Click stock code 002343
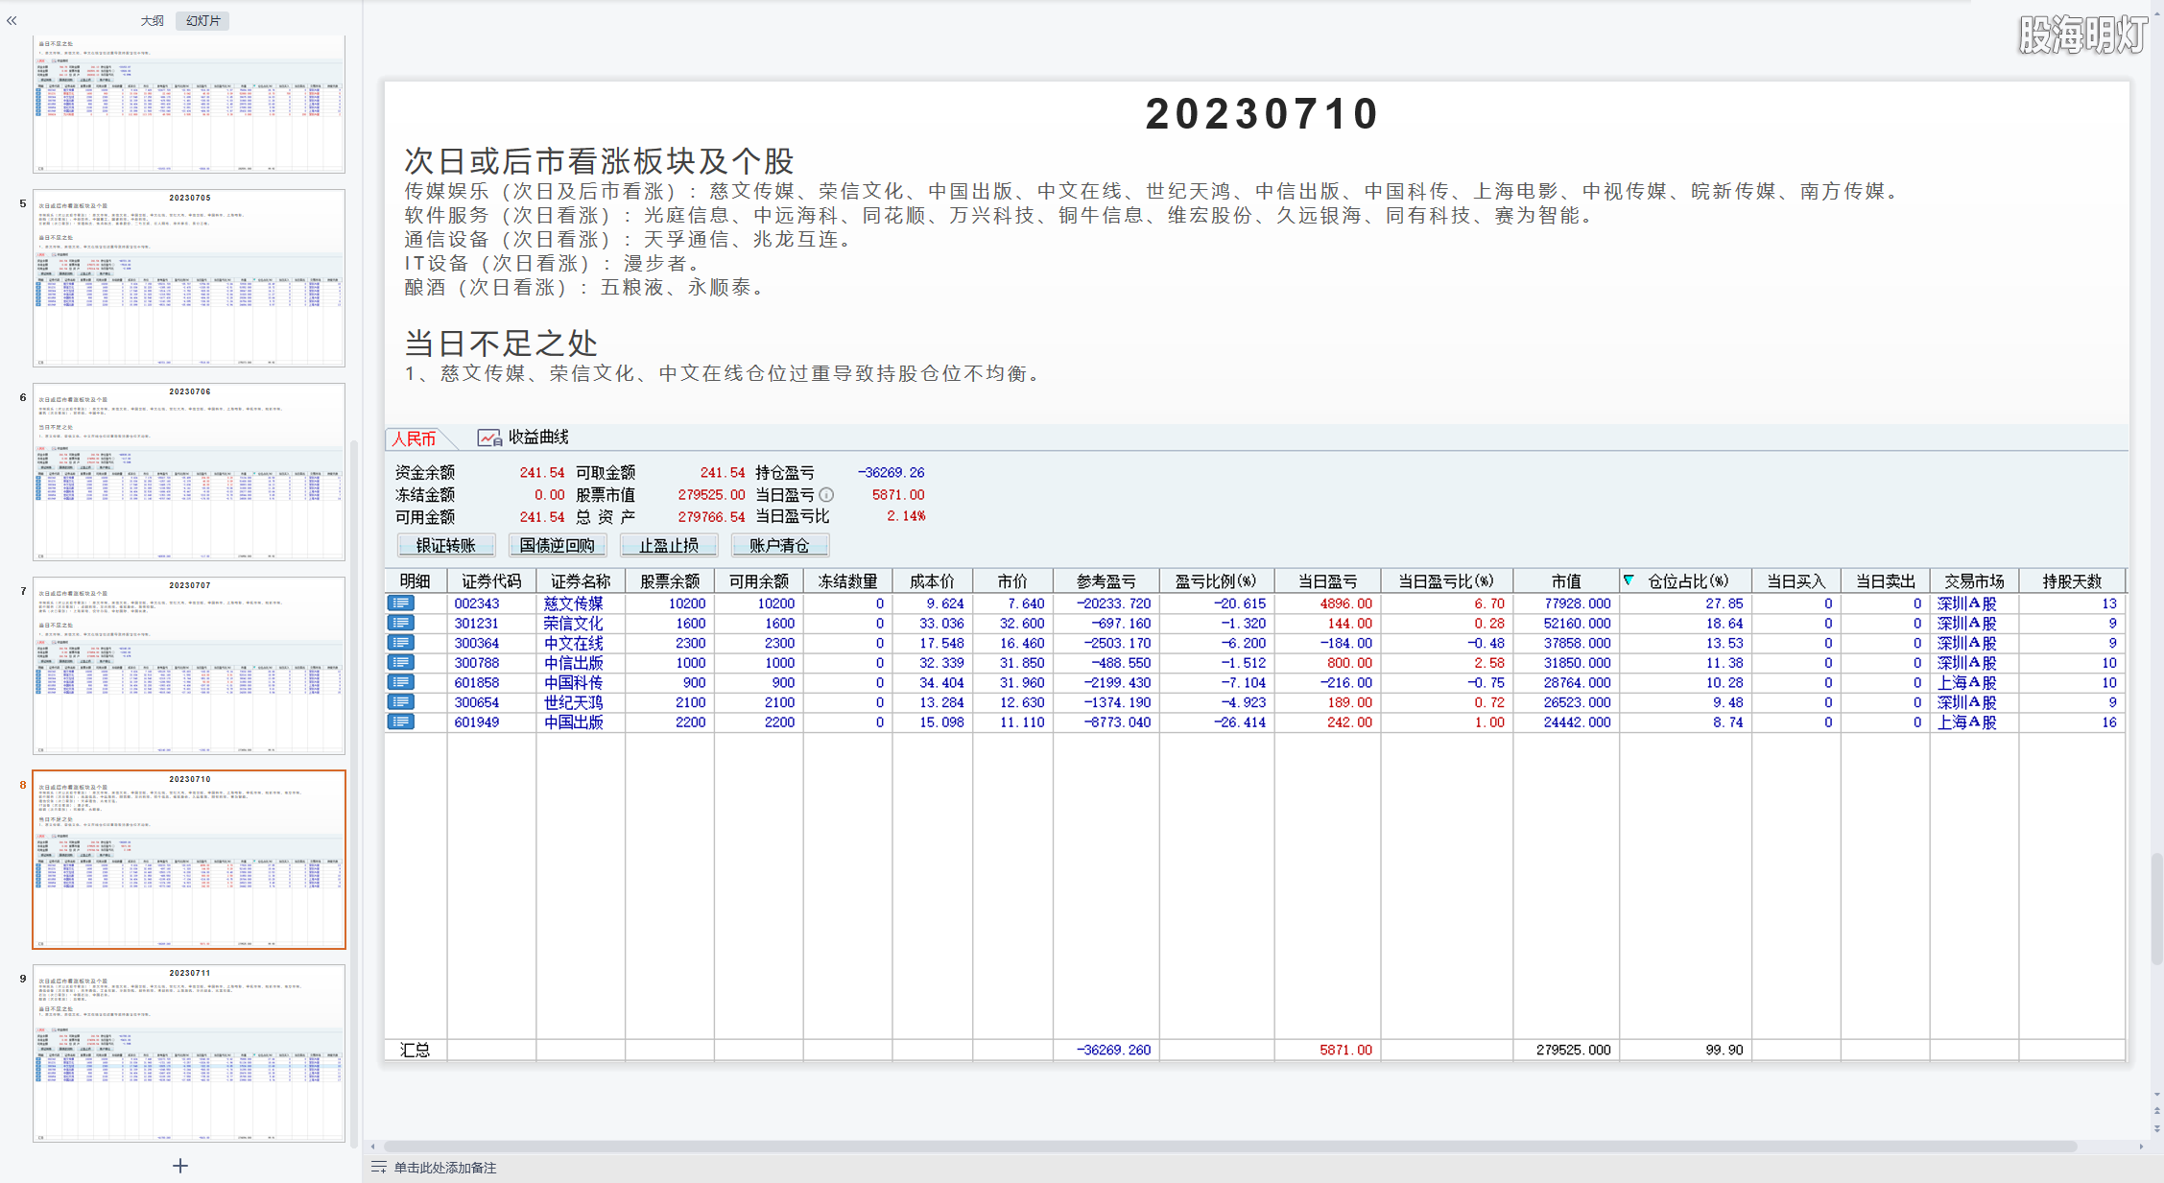The height and width of the screenshot is (1183, 2164). 477,603
